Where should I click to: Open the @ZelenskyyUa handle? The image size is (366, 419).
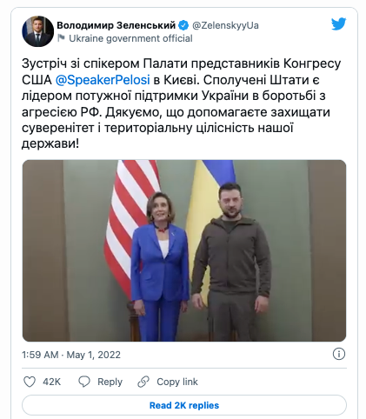click(225, 25)
